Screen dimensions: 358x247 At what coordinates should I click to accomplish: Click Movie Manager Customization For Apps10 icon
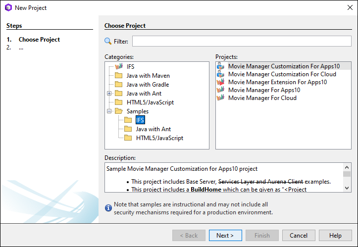click(x=221, y=66)
